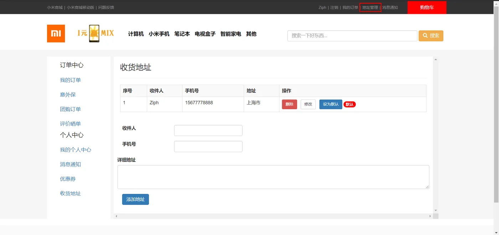499x235 pixels.
Task: Click the red 默认 badge
Action: click(x=350, y=104)
